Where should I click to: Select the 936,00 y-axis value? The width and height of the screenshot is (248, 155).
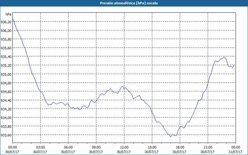6,31
